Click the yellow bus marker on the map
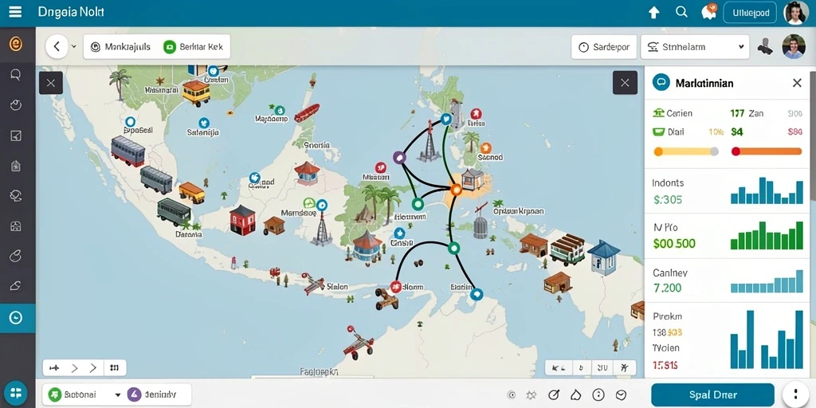 pyautogui.click(x=196, y=93)
